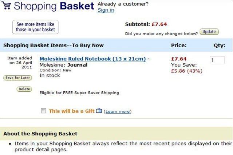This screenshot has width=233, height=155.
Task: Tick the "This will be a Gift" checkbox
Action: [44, 111]
